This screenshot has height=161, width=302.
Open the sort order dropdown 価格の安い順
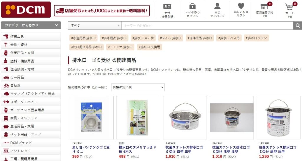coord(138,87)
